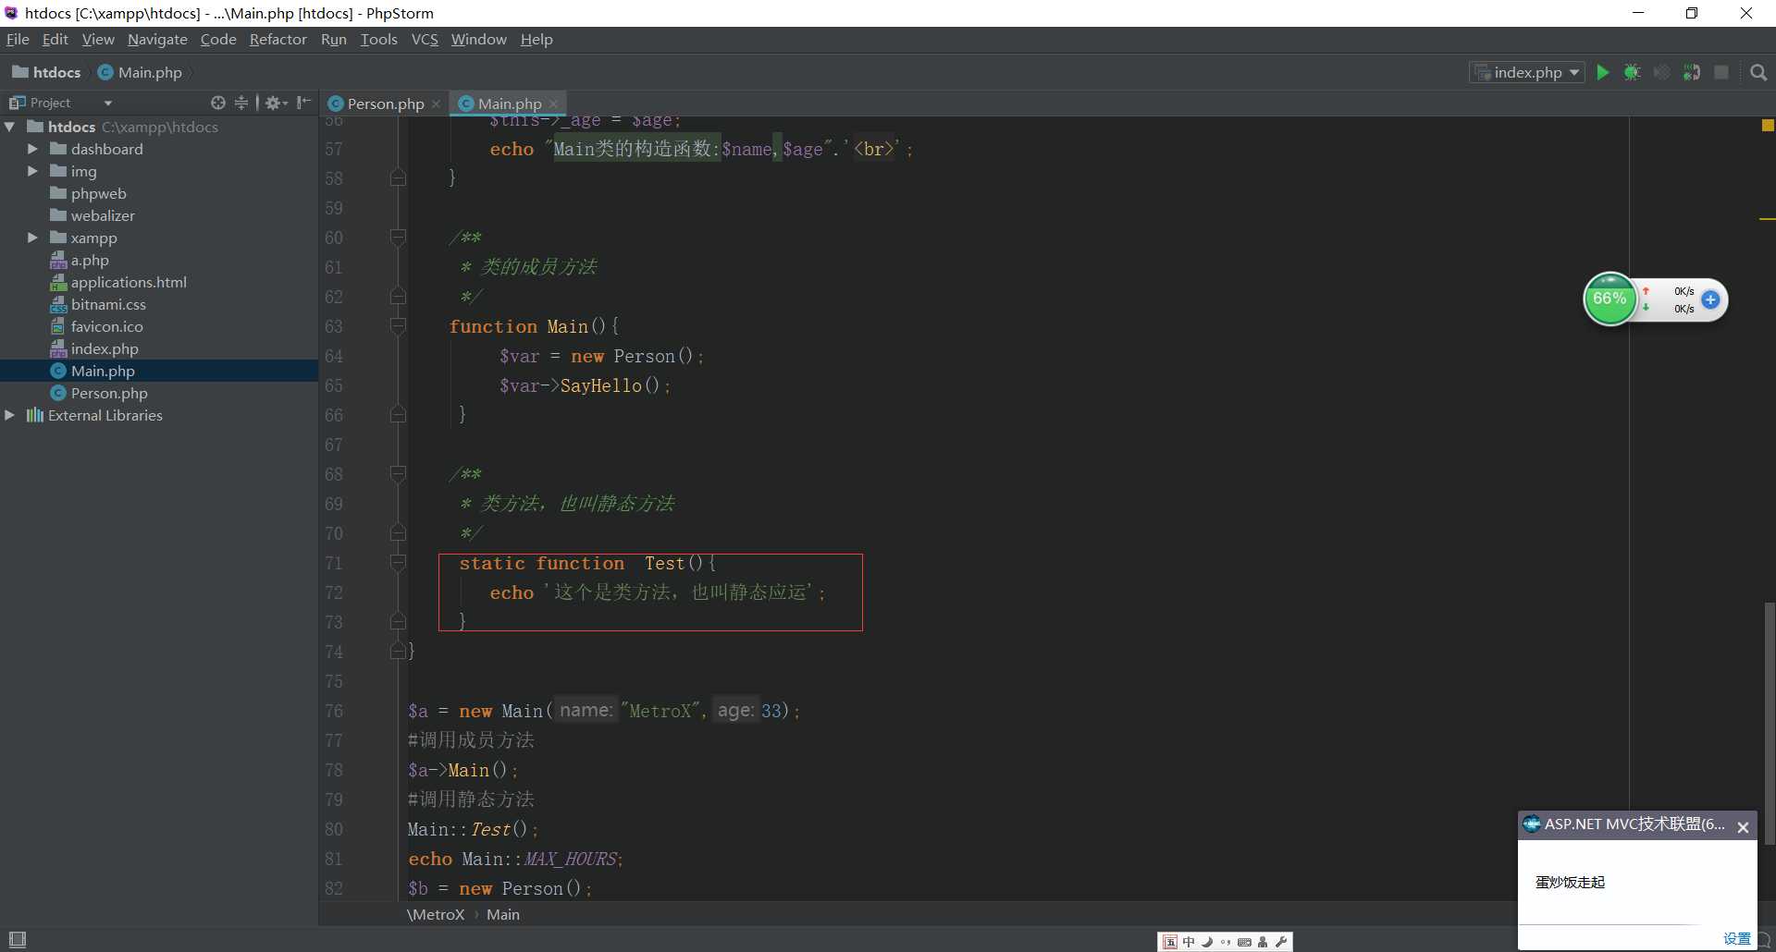The image size is (1776, 952).
Task: Collapse all in Project tool window
Action: [x=241, y=103]
